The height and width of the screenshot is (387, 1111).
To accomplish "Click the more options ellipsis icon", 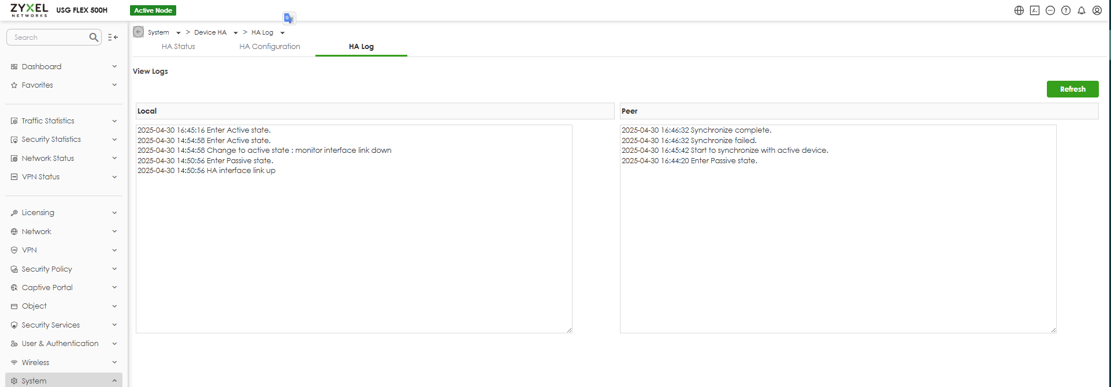I will coord(1050,10).
